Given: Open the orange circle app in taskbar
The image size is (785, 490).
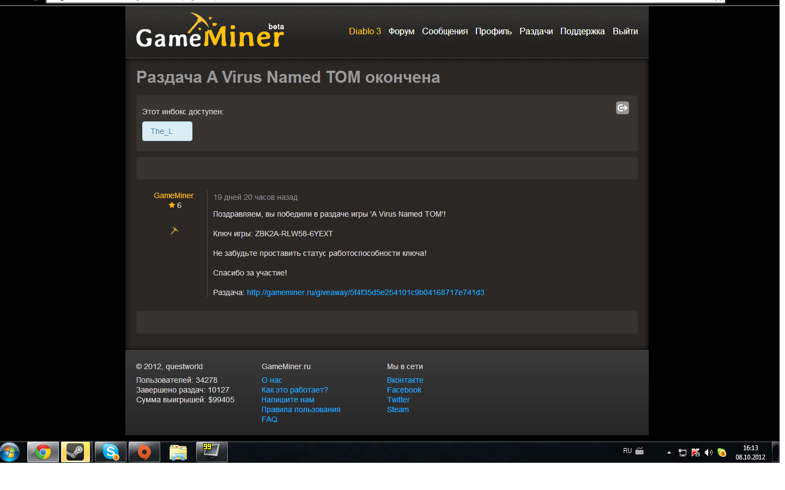Looking at the screenshot, I should (144, 452).
